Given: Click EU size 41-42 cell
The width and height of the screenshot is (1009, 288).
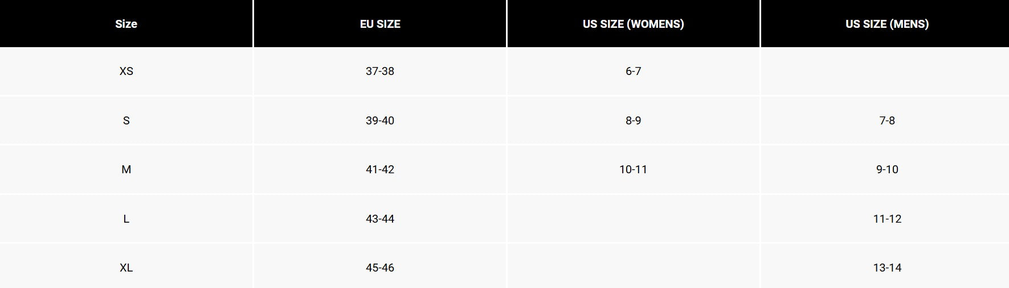Looking at the screenshot, I should (380, 169).
